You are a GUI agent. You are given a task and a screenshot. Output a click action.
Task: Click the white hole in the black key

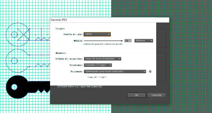point(14,87)
